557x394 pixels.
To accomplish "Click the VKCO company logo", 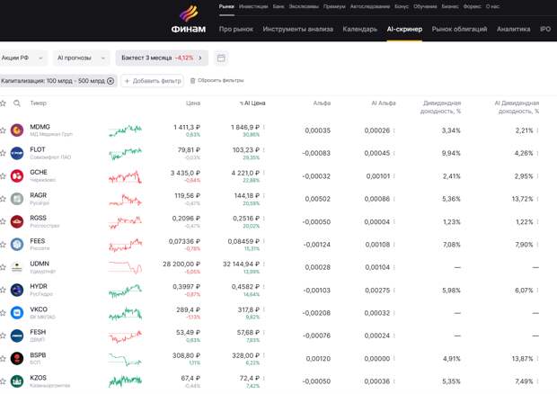I will (17, 312).
